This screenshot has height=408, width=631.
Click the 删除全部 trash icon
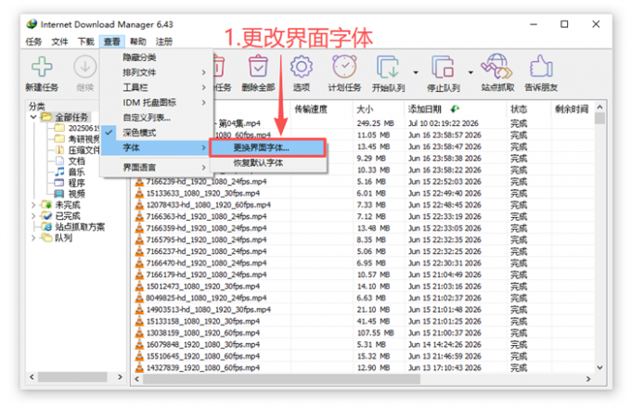coord(258,67)
